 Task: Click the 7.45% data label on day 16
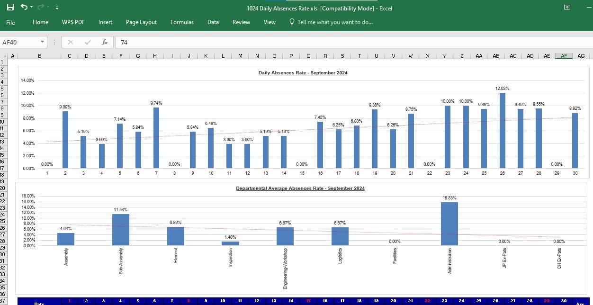click(320, 117)
